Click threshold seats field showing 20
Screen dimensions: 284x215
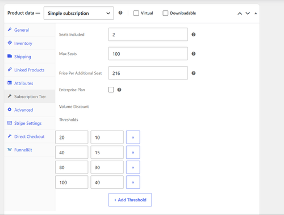72,137
